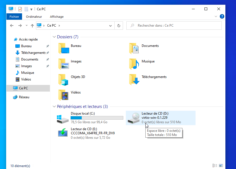
Task: Open the Documents folder icon
Action: point(134,49)
